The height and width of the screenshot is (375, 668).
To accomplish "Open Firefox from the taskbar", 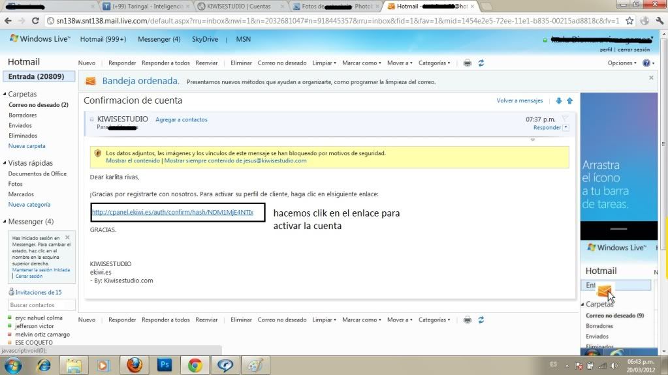I will [135, 366].
